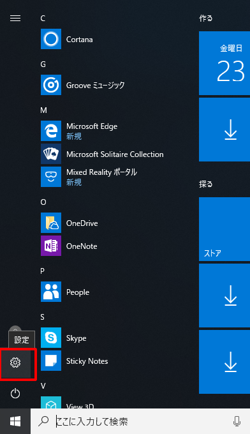Screen dimensions: 250x434
Task: Click the Windows Start button
Action: point(15,421)
